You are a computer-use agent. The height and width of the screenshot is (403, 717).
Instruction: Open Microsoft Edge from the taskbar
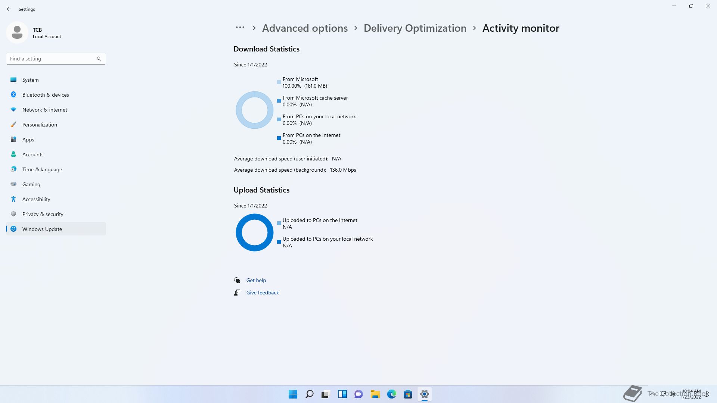pyautogui.click(x=391, y=394)
